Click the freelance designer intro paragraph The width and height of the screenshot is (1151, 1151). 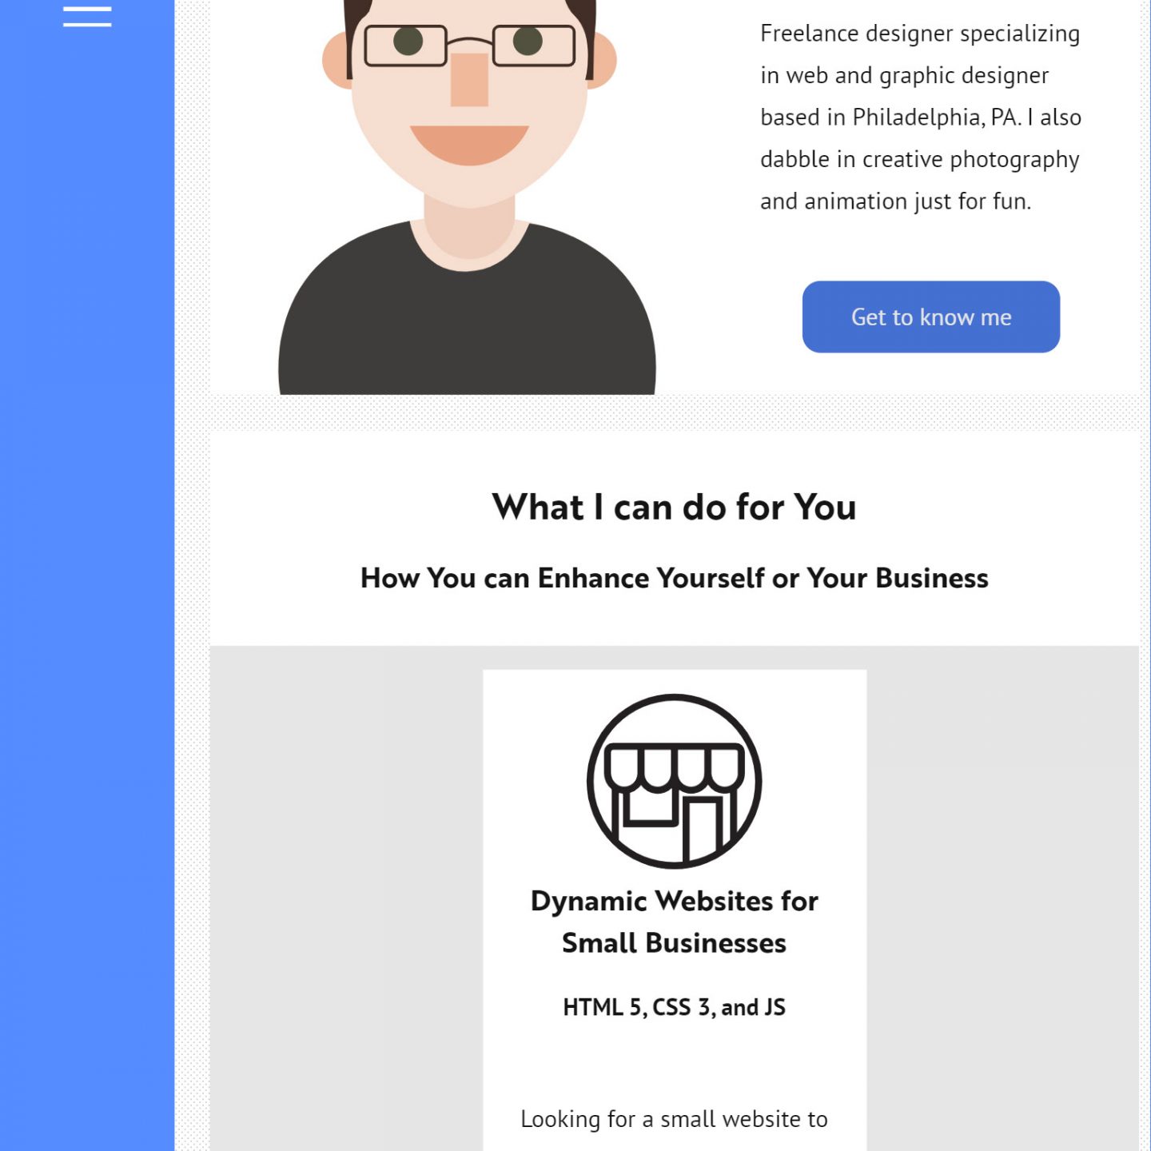coord(920,117)
